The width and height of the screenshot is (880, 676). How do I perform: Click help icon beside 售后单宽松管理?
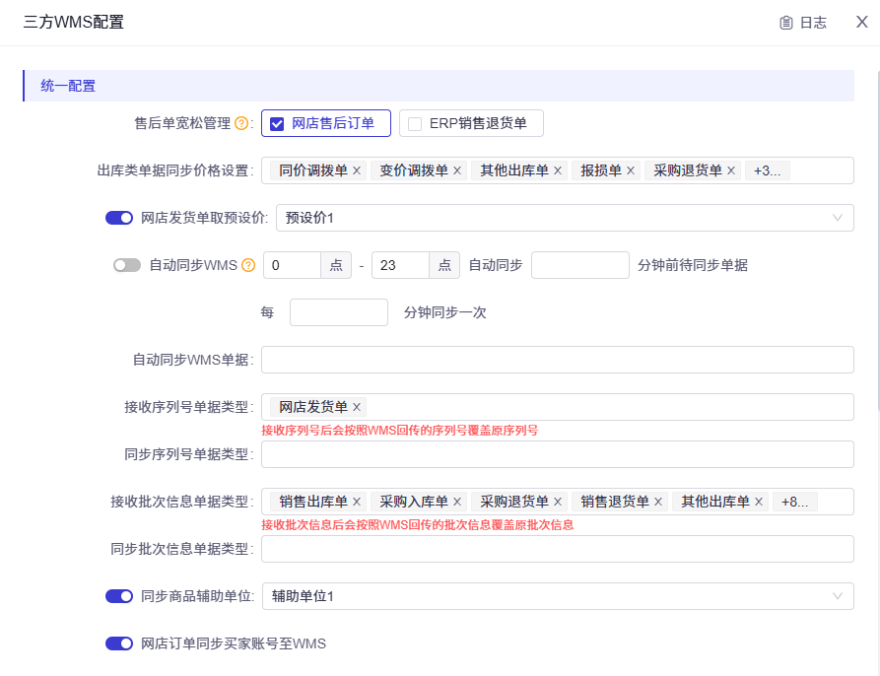[241, 123]
